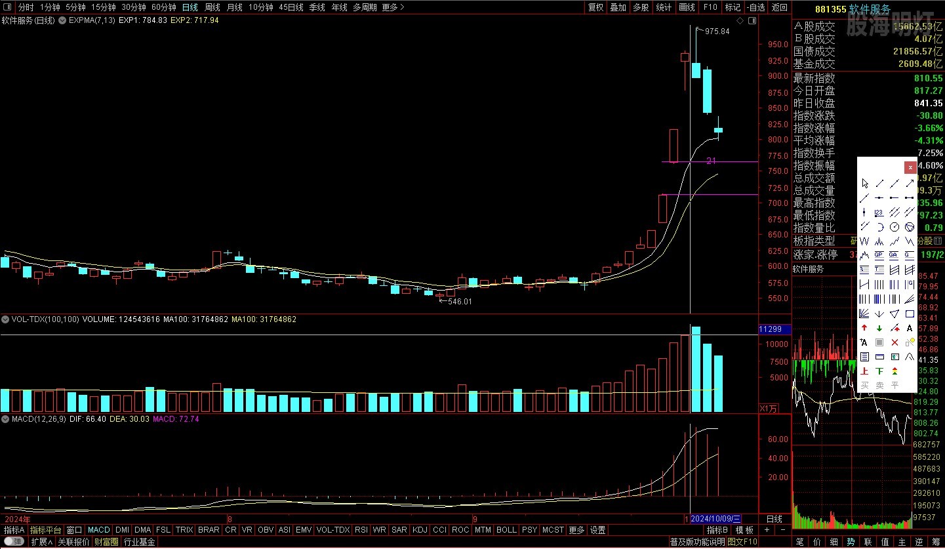Screen dimensions: 945x549
Task: Select the red 上 marker icon
Action: pyautogui.click(x=864, y=371)
